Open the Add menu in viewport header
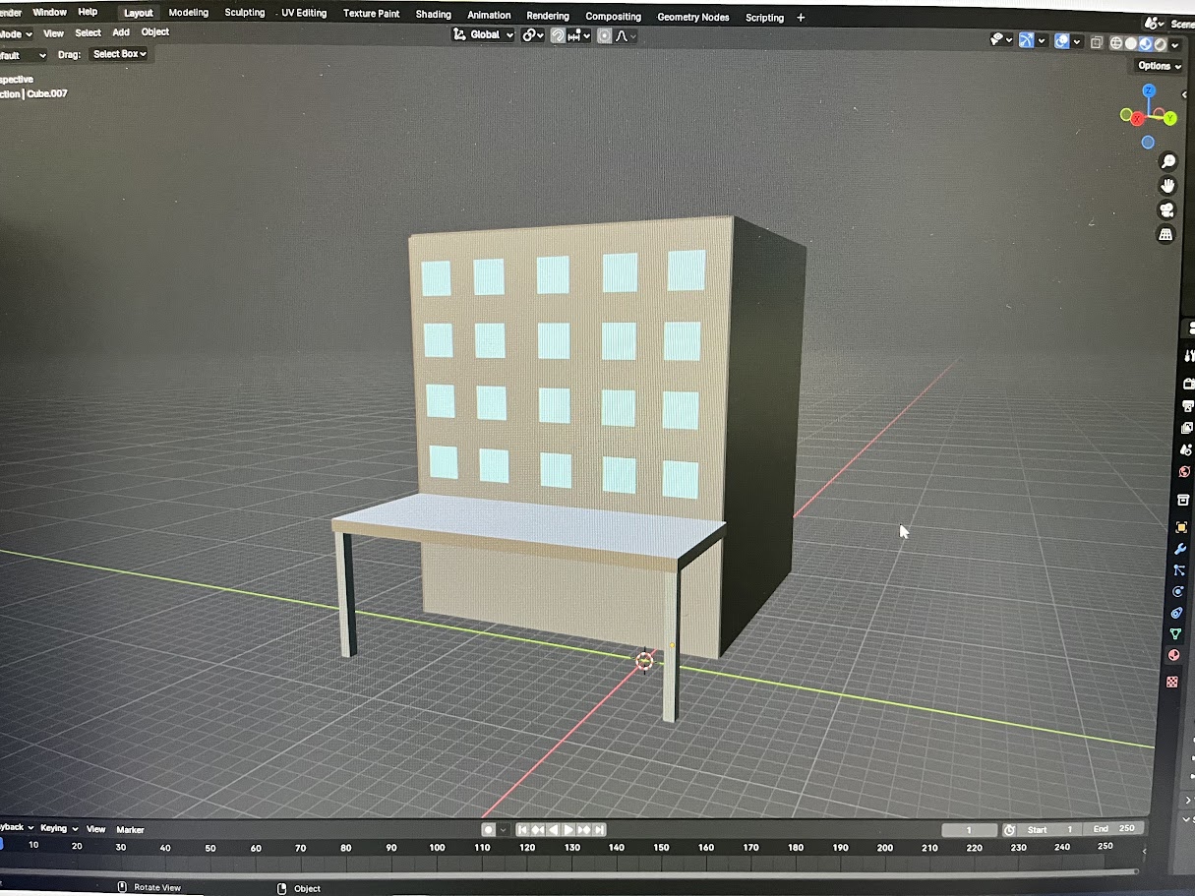Screen dimensions: 1195x896 pos(121,32)
